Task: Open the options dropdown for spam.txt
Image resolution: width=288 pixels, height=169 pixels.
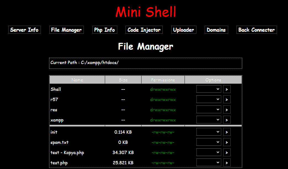Action: (x=209, y=142)
